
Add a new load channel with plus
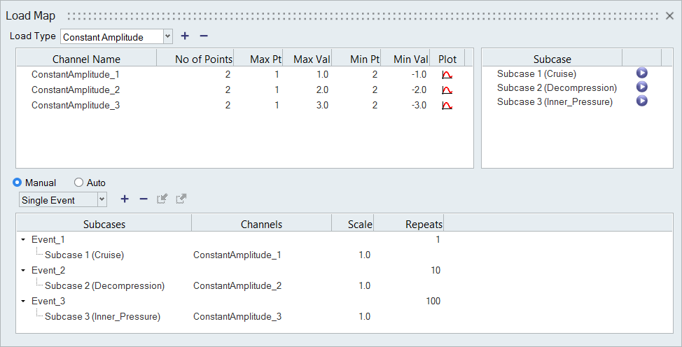[x=185, y=36]
